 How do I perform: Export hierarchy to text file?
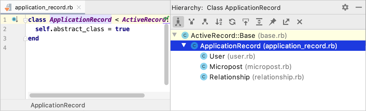coord(286,22)
